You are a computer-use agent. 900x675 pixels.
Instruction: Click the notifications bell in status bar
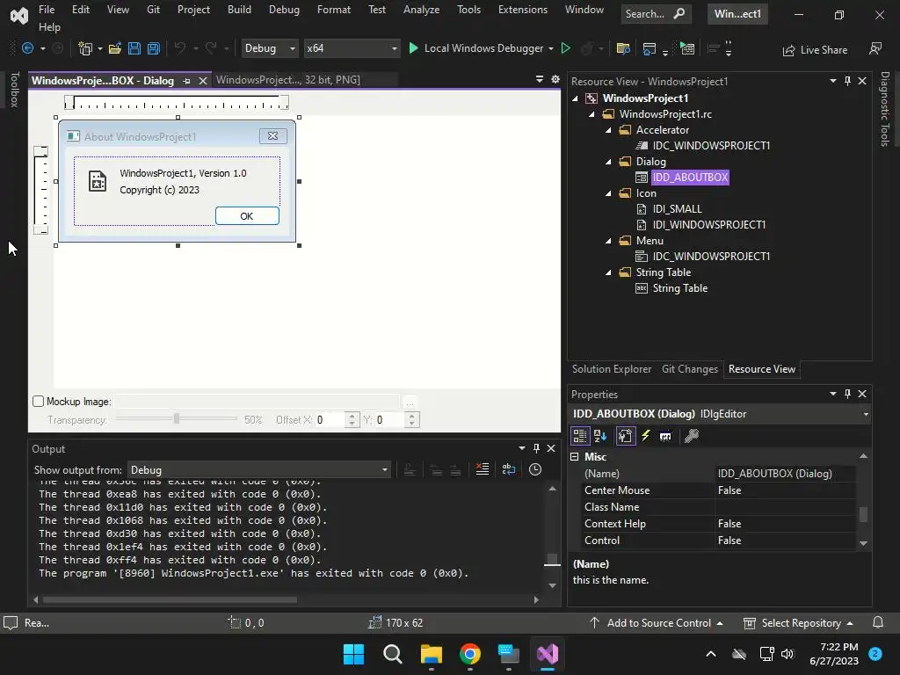878,623
